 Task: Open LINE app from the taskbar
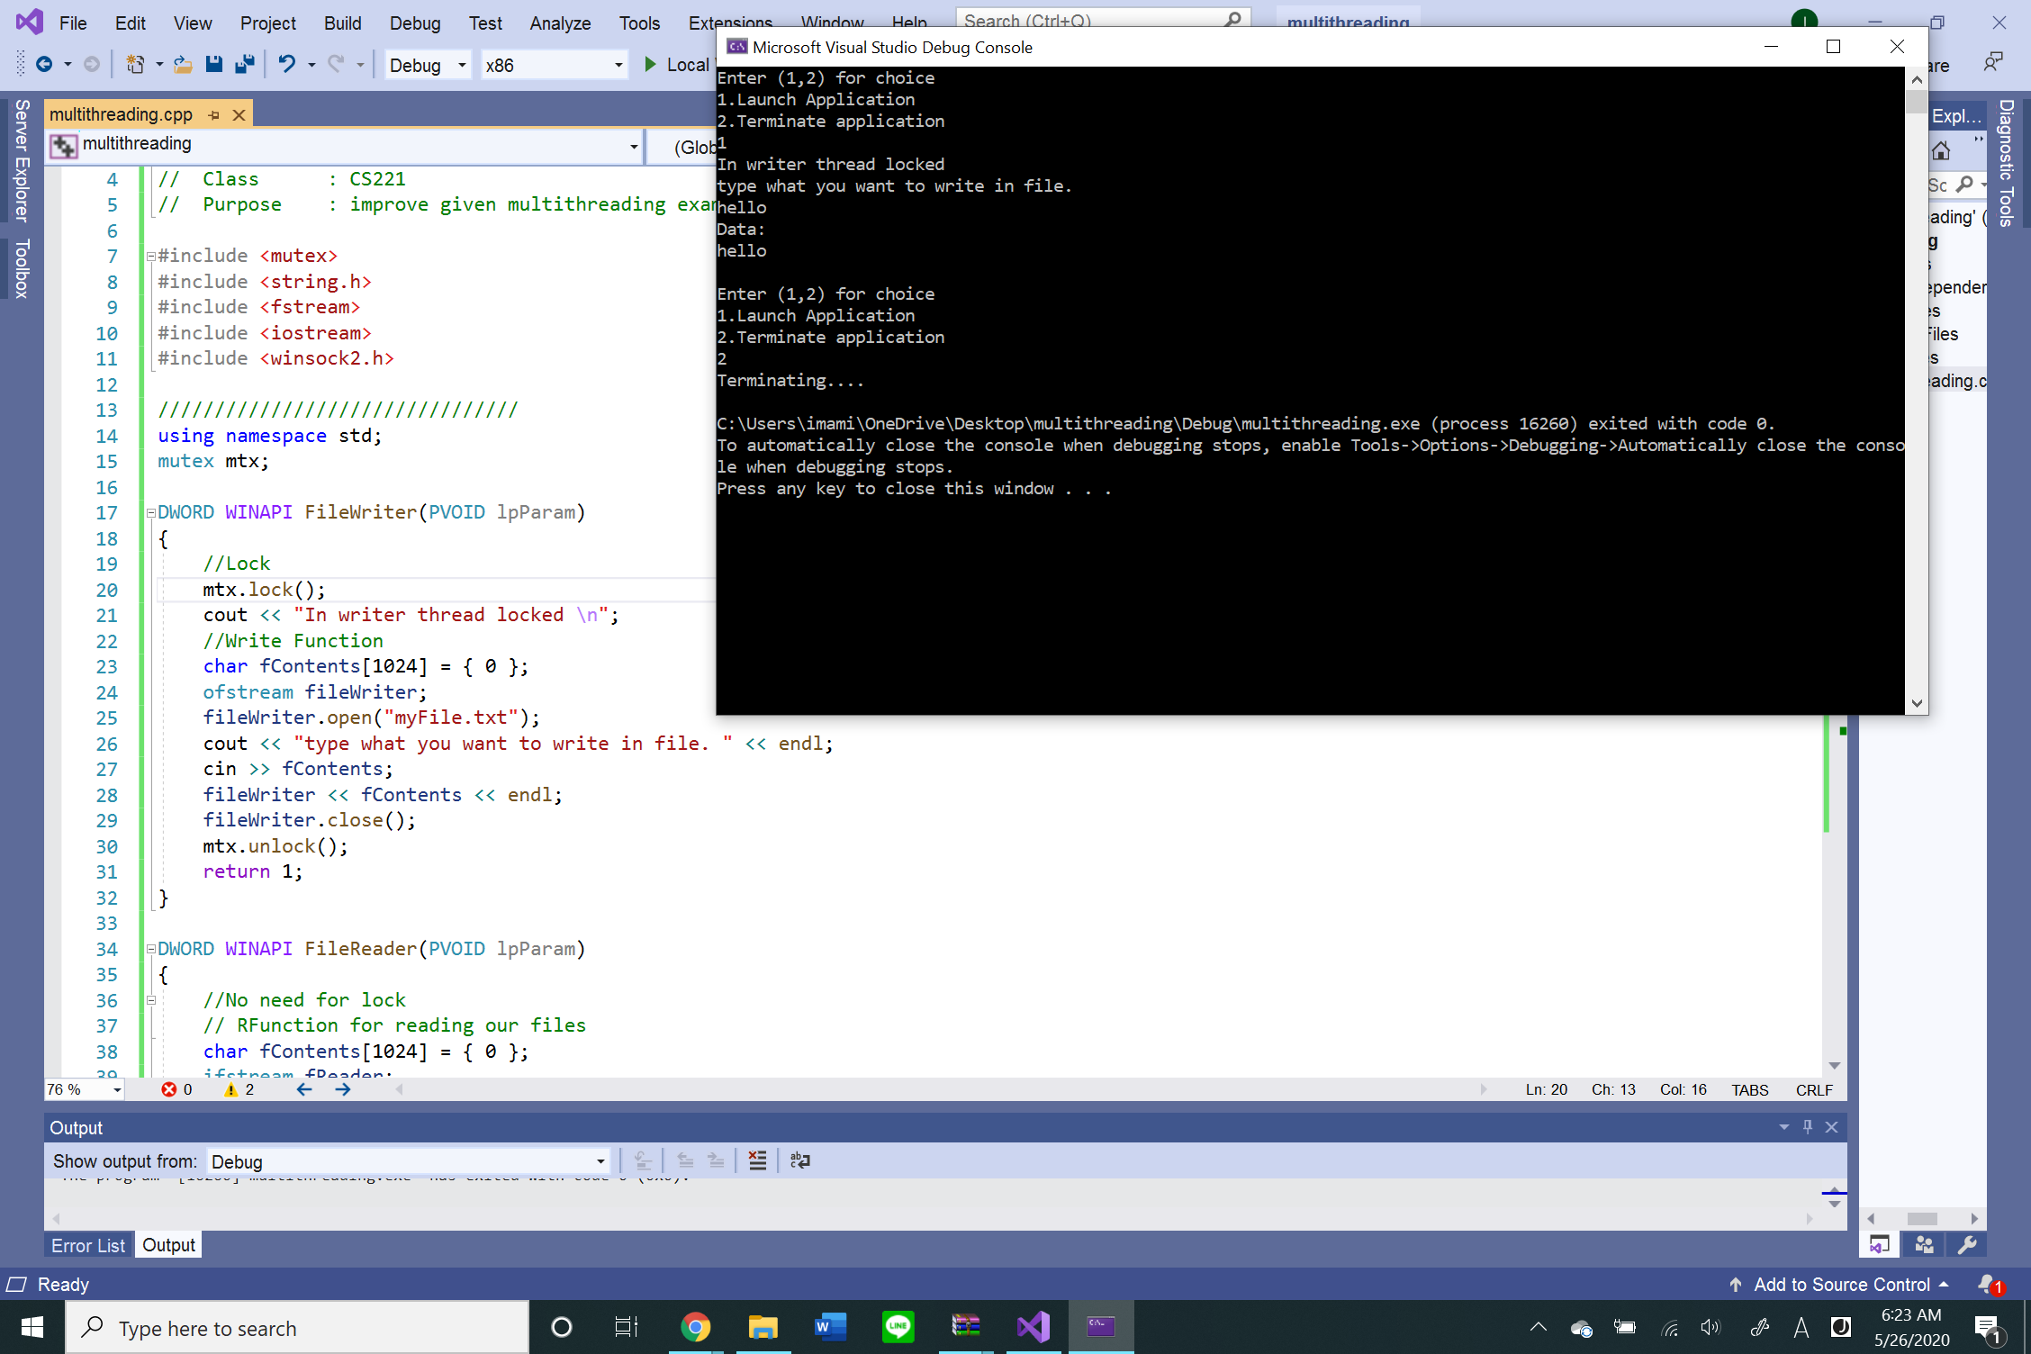(898, 1327)
